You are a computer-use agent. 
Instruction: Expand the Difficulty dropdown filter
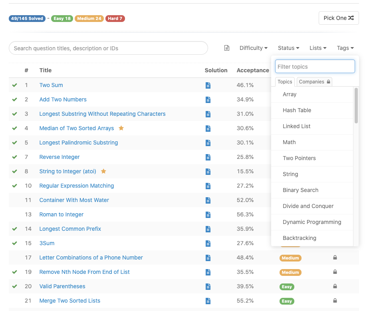tap(254, 48)
